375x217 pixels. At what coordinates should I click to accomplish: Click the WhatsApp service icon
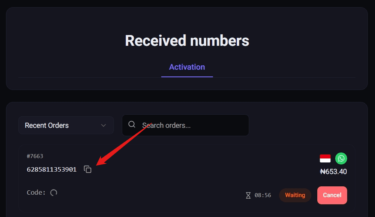point(341,158)
